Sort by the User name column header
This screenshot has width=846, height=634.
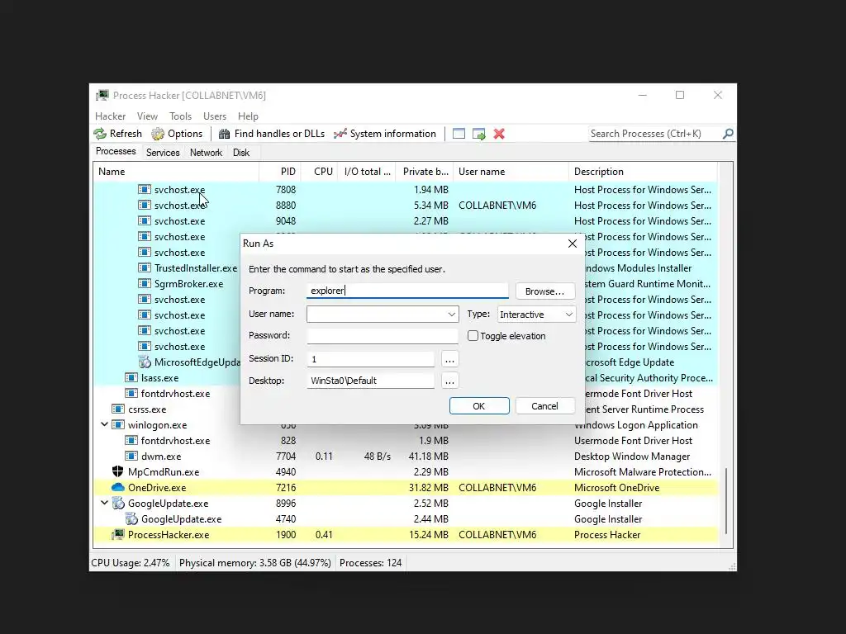coord(511,172)
